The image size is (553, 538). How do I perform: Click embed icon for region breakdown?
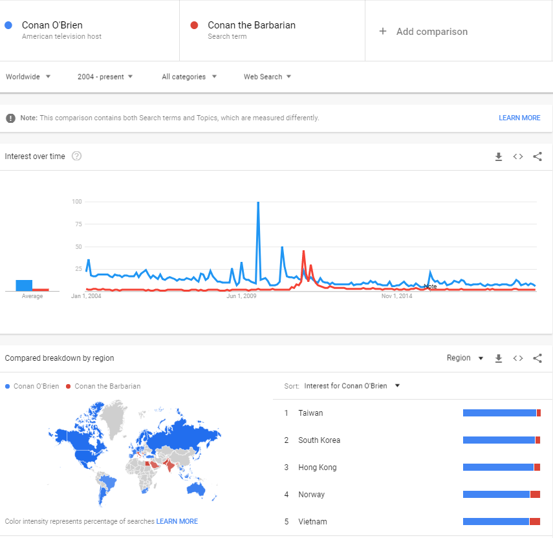click(x=518, y=358)
